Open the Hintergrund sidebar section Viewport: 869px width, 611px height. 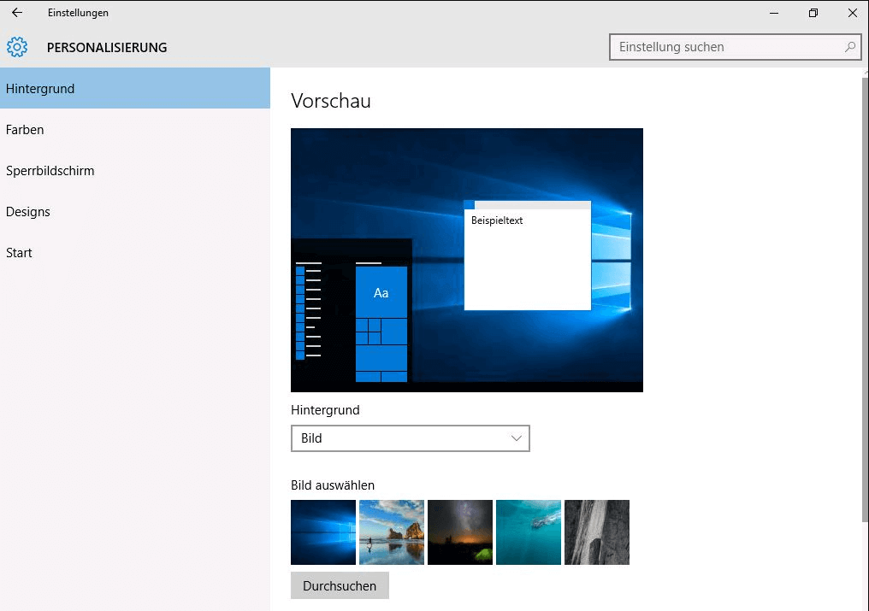[134, 89]
